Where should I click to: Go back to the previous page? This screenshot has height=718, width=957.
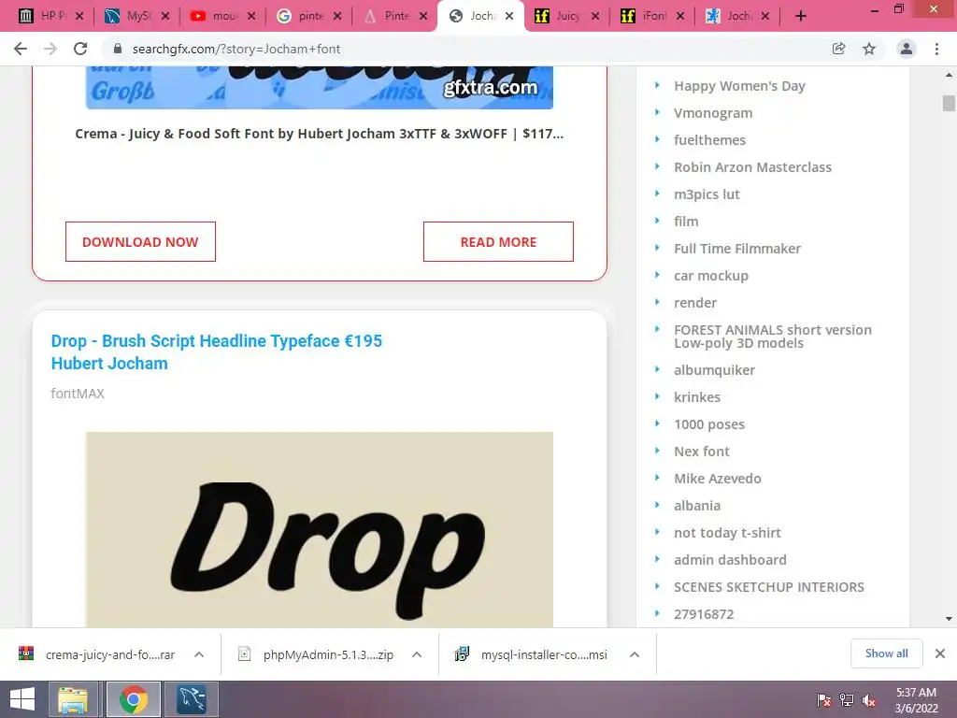[x=21, y=49]
